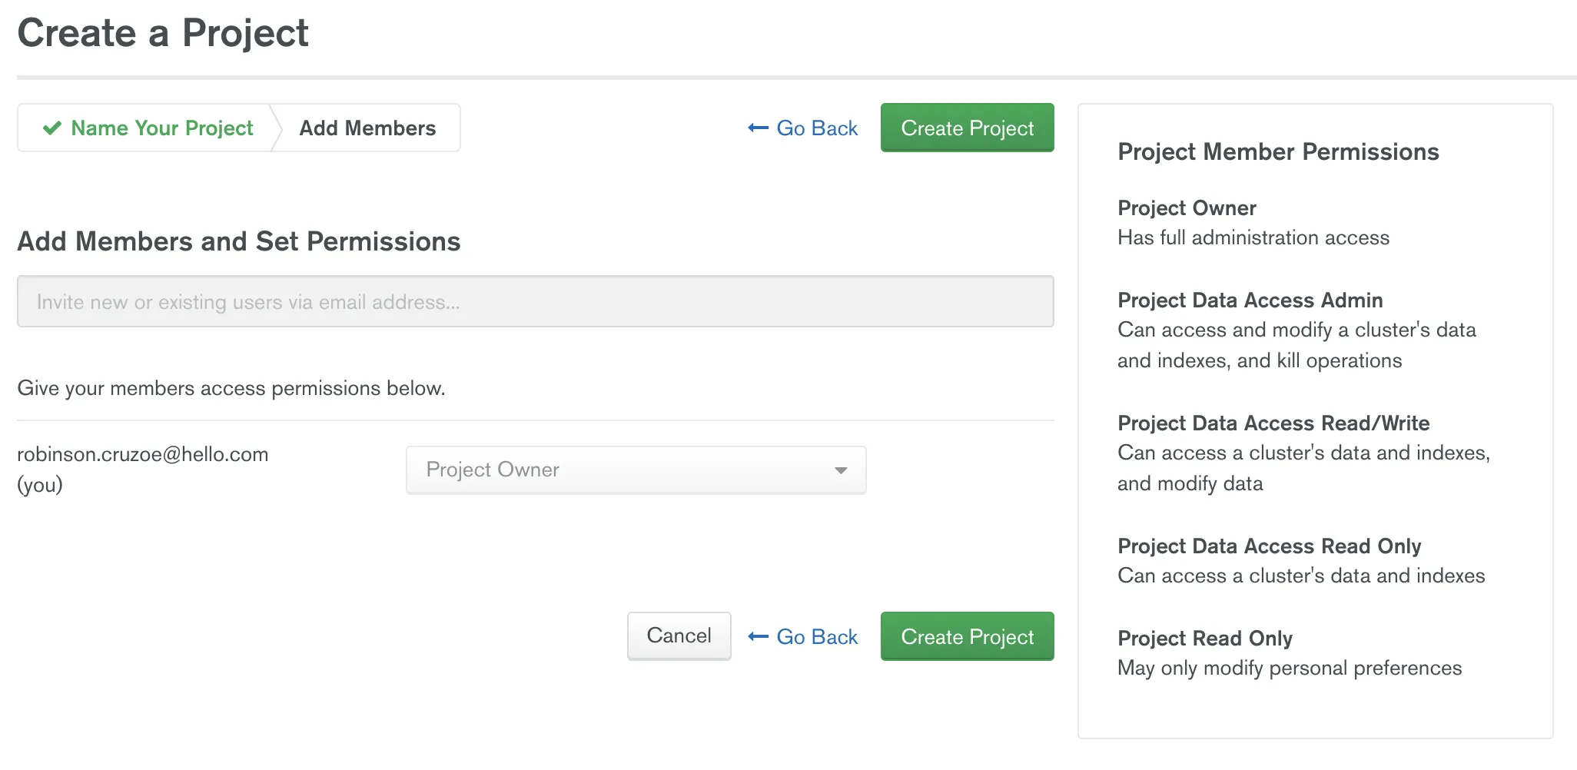Switch to the Name Your Project step
The image size is (1577, 770).
[161, 128]
